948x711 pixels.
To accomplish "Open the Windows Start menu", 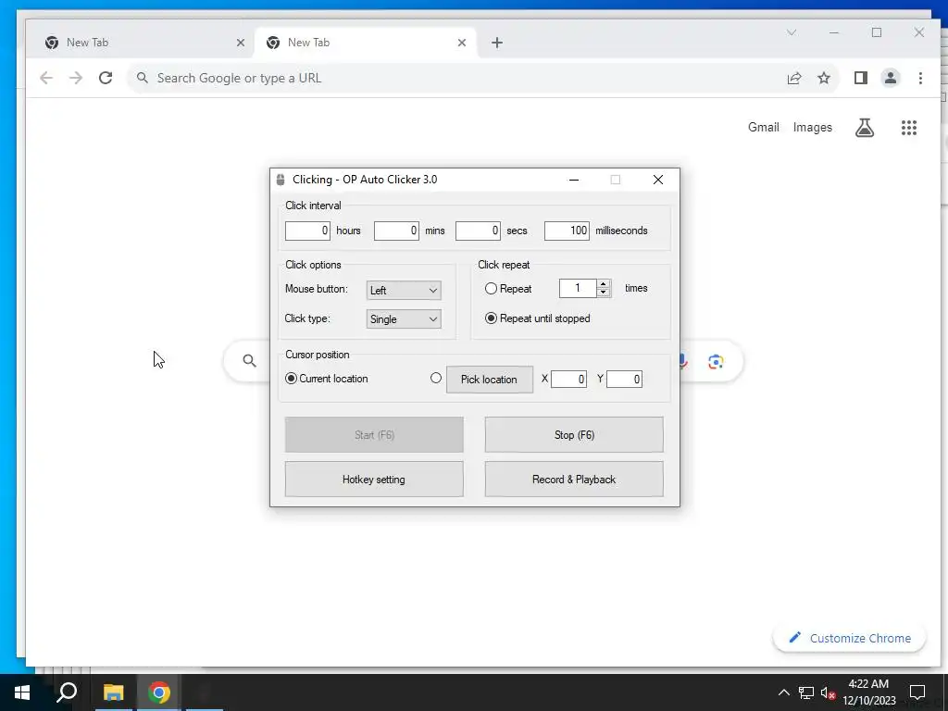I will (x=22, y=692).
